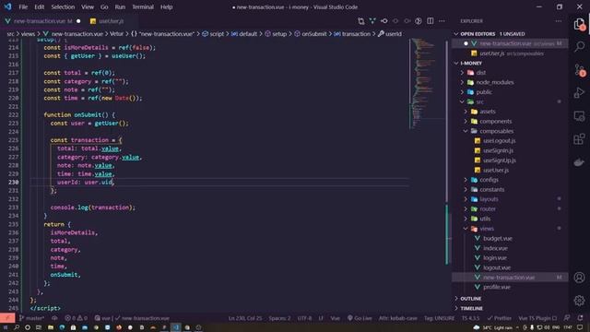Screen dimensions: 590x332
Task: Open Accounts menu in activity bar
Action: coord(580,278)
